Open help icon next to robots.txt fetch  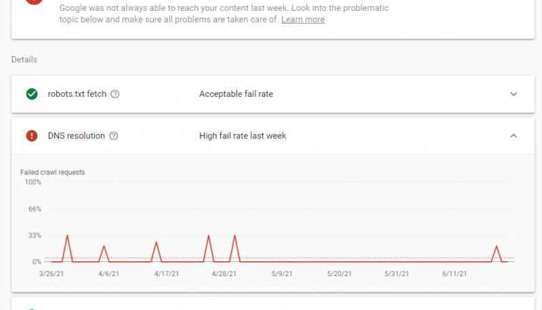pos(115,94)
